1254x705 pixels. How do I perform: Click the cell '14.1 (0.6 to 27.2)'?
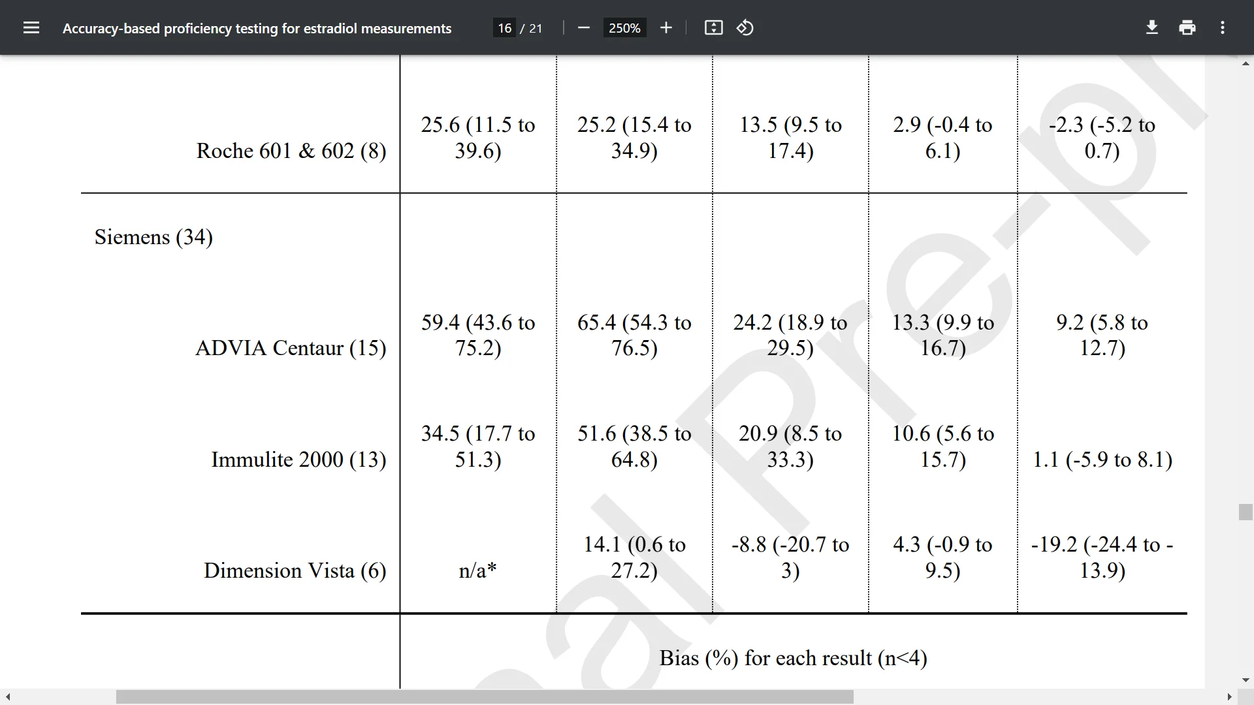(x=634, y=557)
